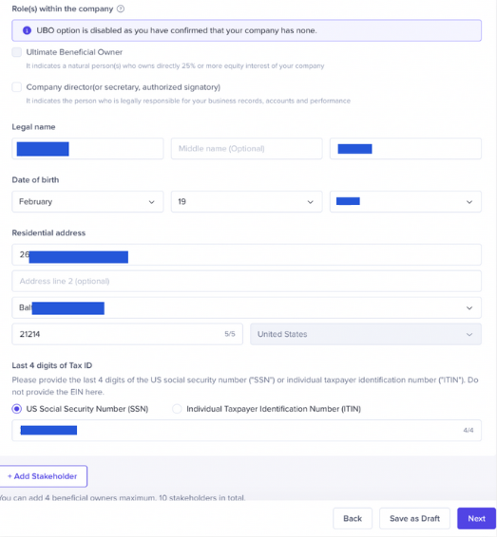Click the Next button
This screenshot has width=497, height=537.
coord(476,519)
